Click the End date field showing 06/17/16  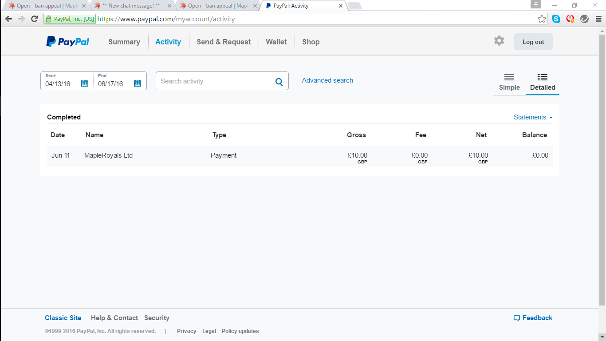[120, 81]
